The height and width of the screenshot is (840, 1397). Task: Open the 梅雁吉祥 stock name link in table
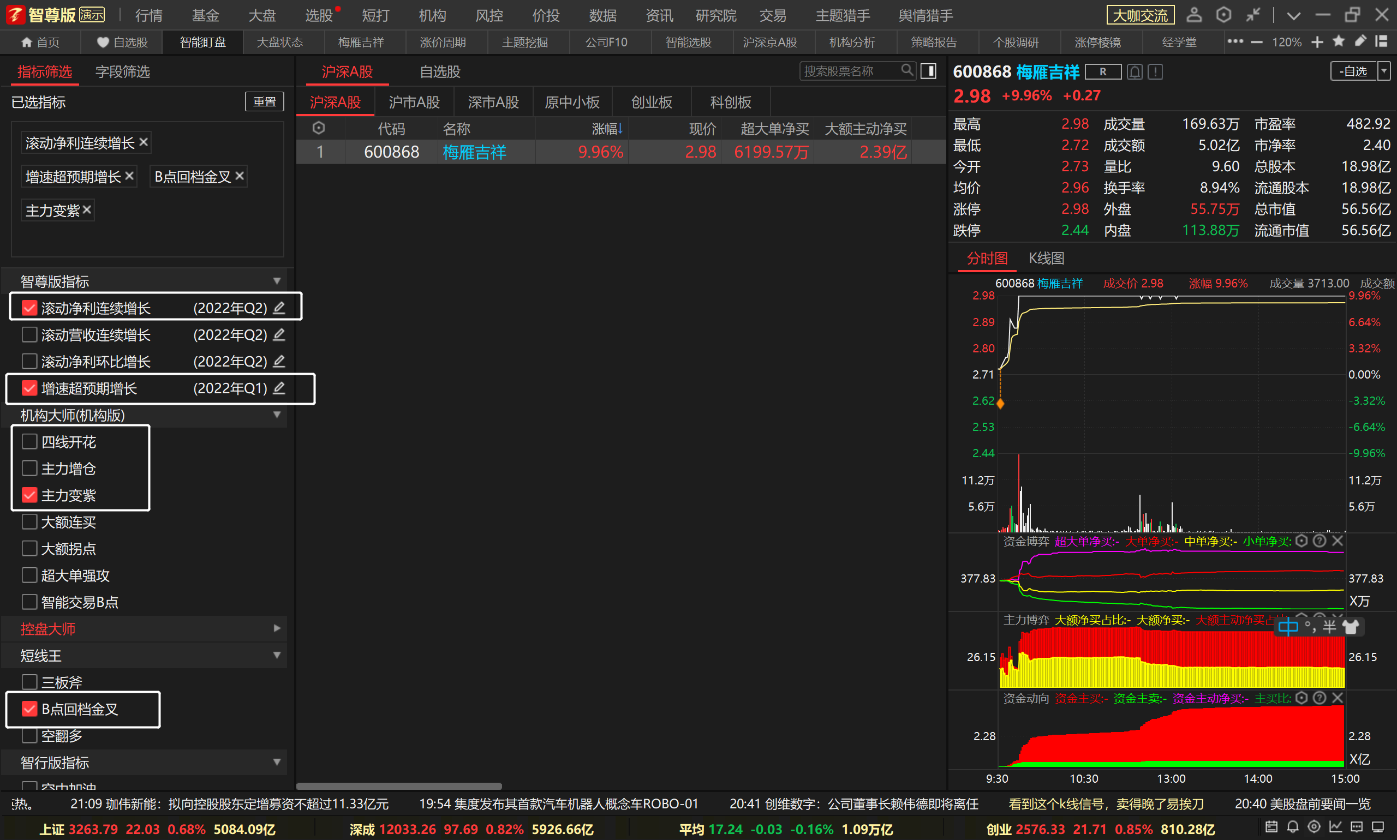click(475, 152)
